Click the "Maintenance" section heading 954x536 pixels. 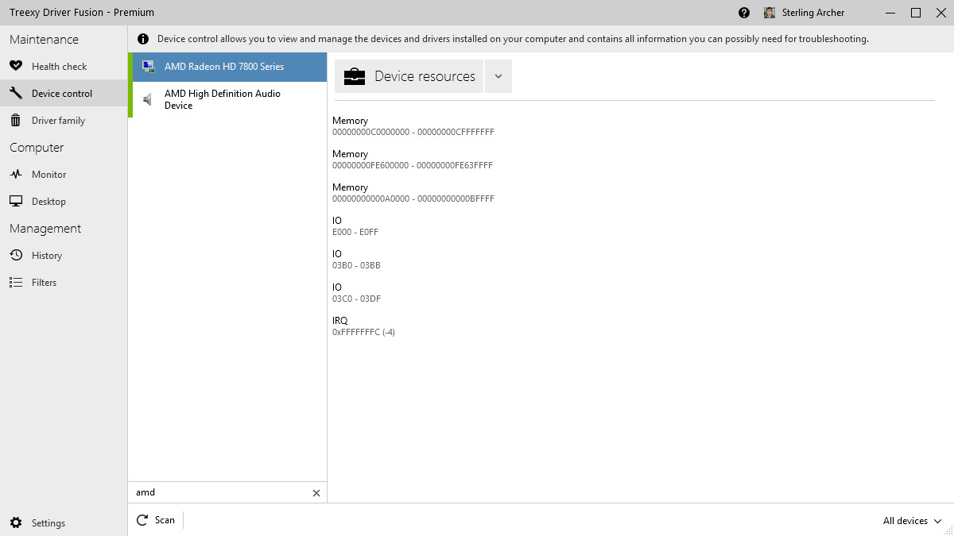(44, 40)
